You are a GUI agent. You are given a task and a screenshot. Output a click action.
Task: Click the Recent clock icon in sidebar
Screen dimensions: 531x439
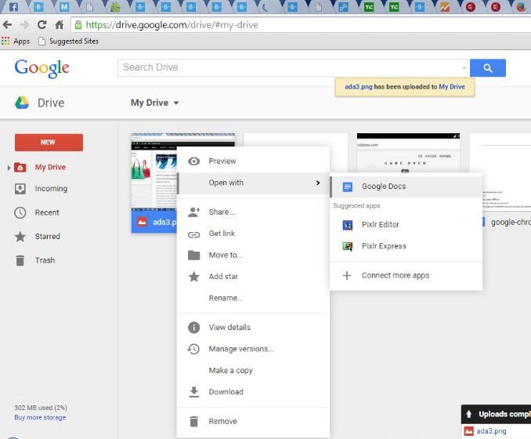point(20,212)
